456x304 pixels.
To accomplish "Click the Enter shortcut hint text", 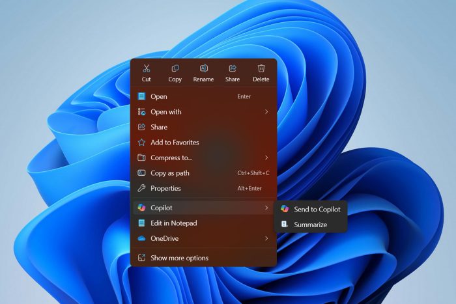I will point(244,96).
